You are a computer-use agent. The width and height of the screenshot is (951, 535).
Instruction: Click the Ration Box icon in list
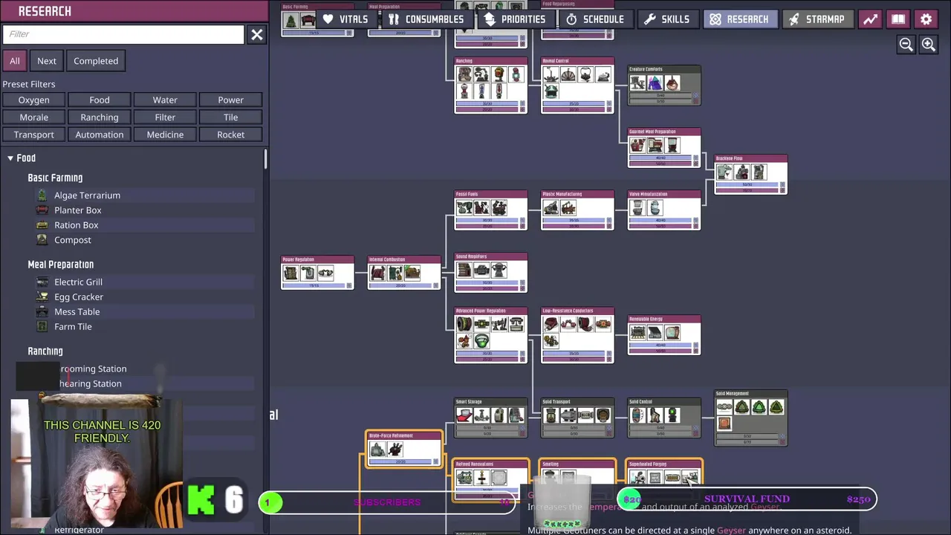[42, 225]
